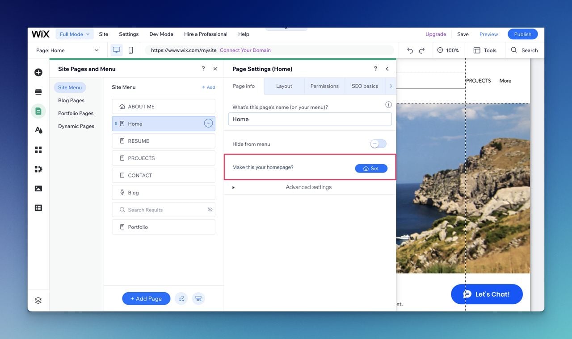Click the Add Page button
This screenshot has height=339, width=572.
click(x=146, y=298)
